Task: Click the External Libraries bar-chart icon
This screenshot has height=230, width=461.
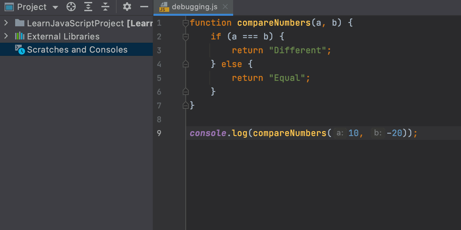Action: coord(20,36)
